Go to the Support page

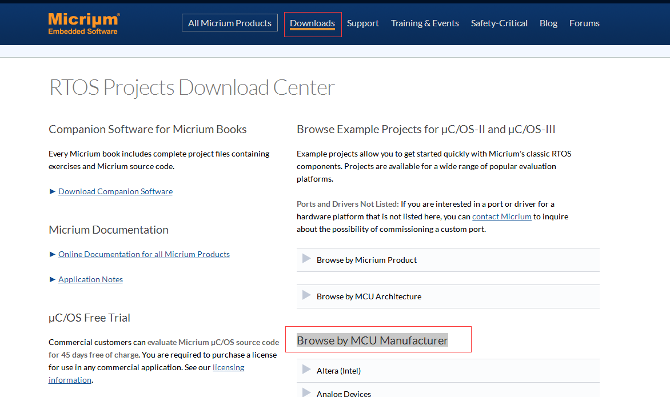click(363, 23)
